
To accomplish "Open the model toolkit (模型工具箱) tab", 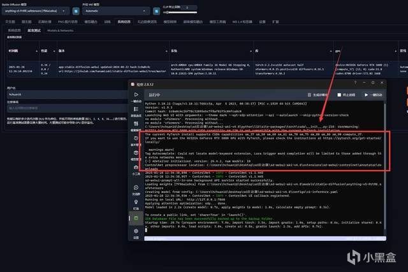I will (x=217, y=22).
